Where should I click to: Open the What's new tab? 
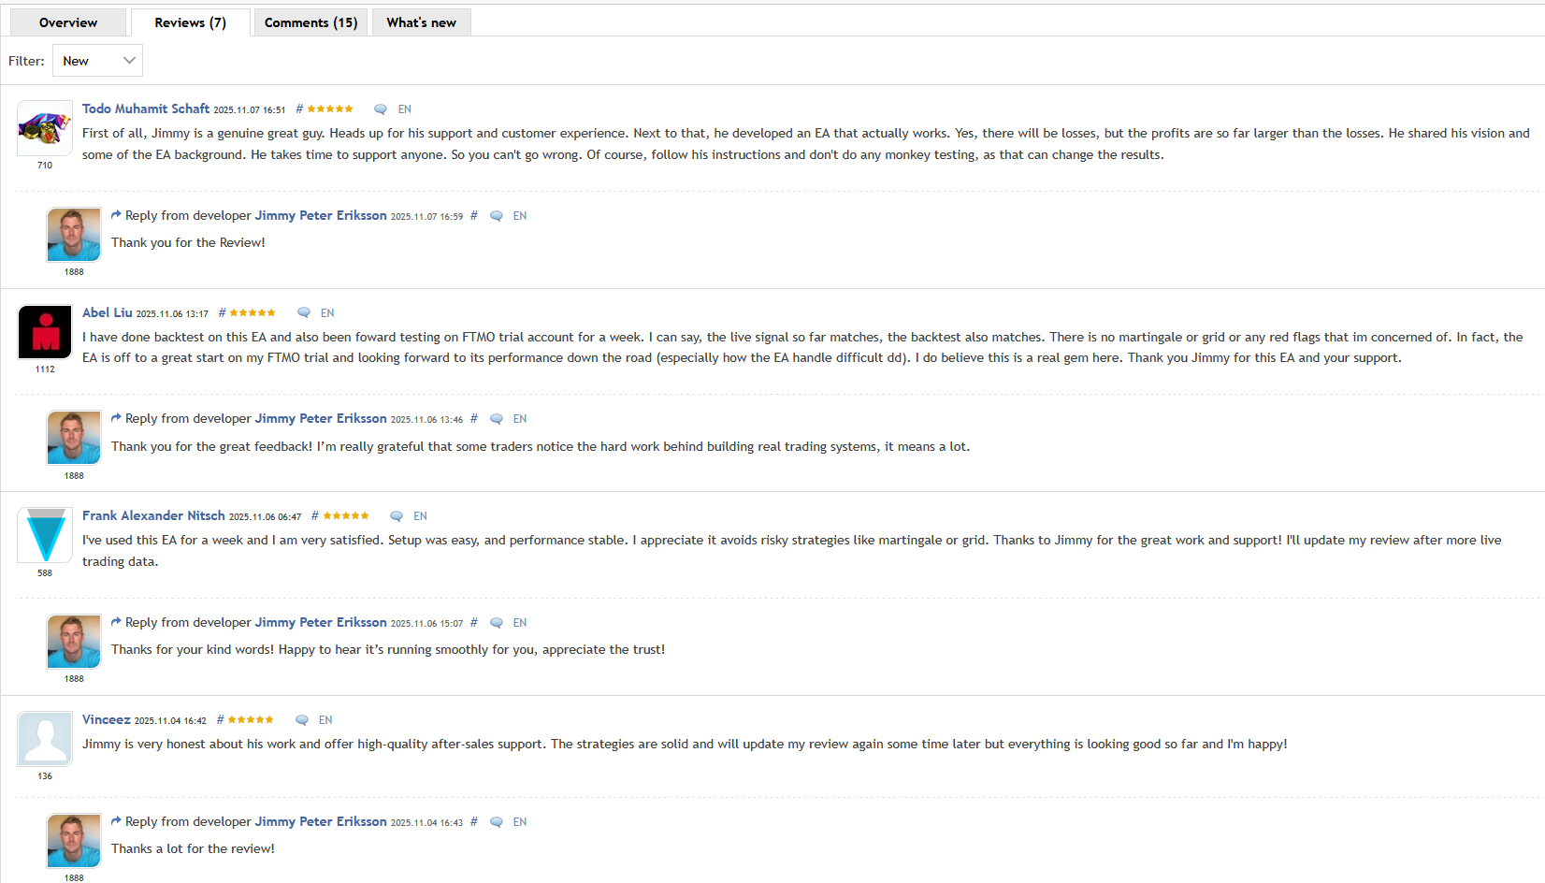pos(421,22)
